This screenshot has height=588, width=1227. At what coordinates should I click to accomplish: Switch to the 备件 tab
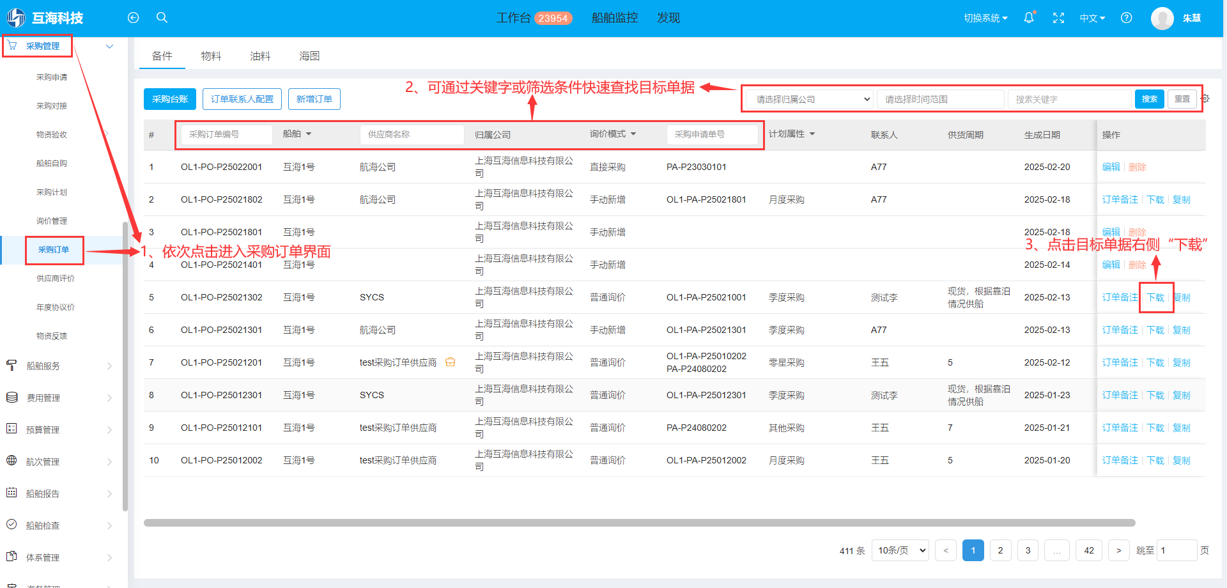[x=162, y=56]
